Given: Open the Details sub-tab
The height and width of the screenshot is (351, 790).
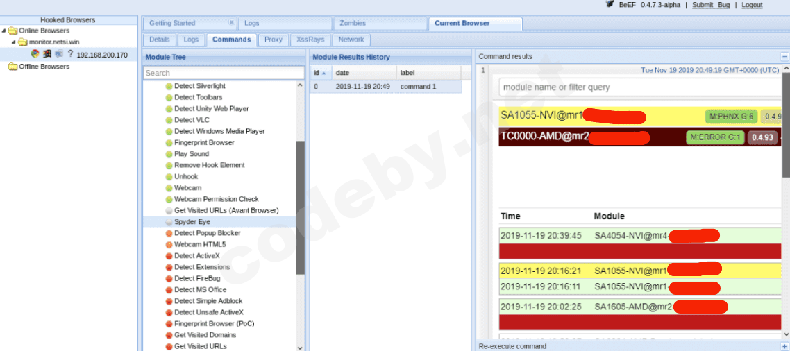Looking at the screenshot, I should (x=160, y=40).
